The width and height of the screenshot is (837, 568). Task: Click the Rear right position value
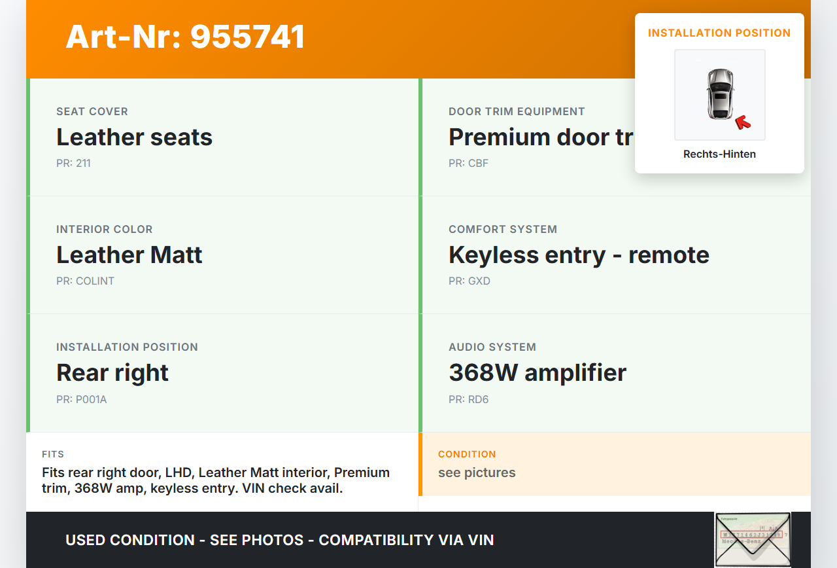pyautogui.click(x=112, y=372)
